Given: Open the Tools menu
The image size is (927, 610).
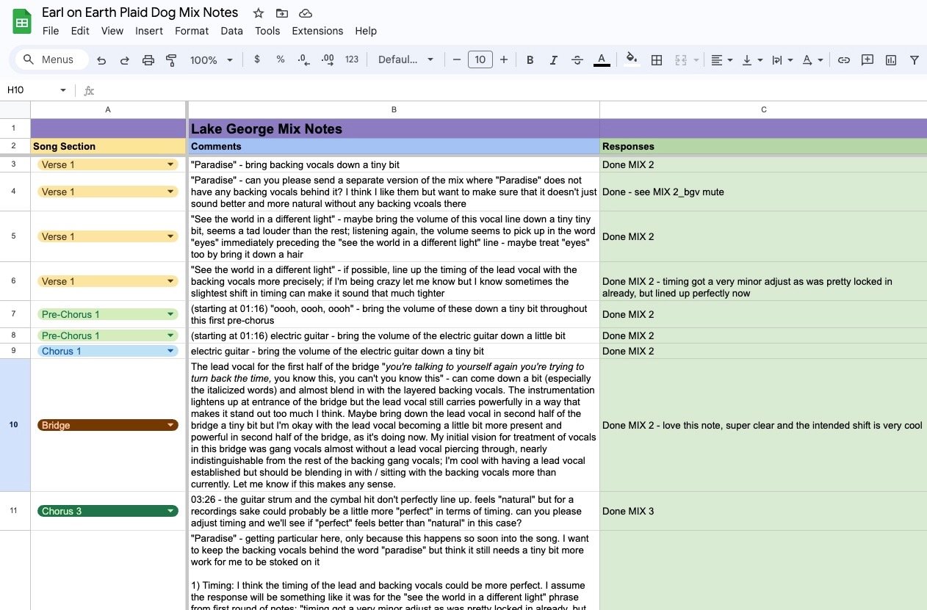Looking at the screenshot, I should (x=267, y=31).
